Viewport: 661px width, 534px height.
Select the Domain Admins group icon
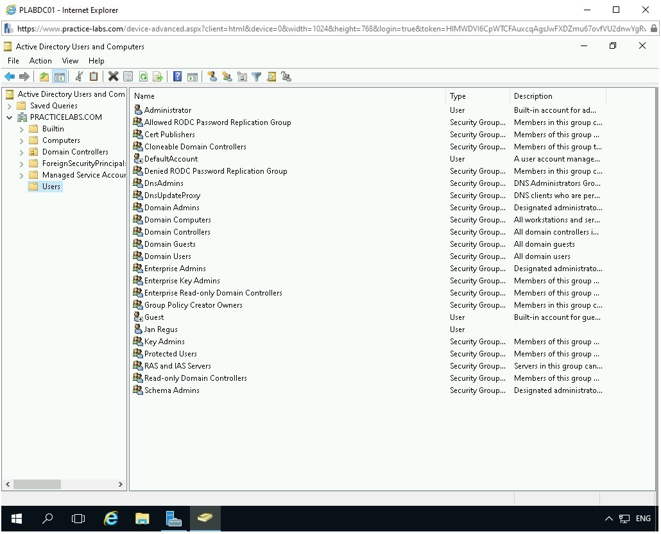(138, 207)
